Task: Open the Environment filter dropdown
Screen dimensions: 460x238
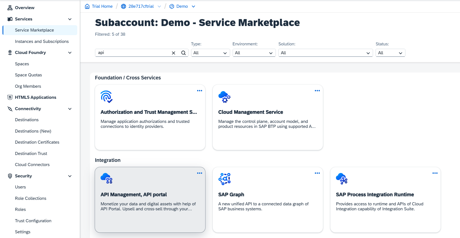Action: (254, 53)
